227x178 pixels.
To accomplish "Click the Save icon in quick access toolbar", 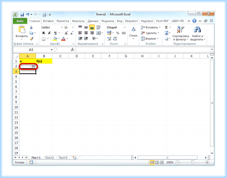I will tap(22, 15).
